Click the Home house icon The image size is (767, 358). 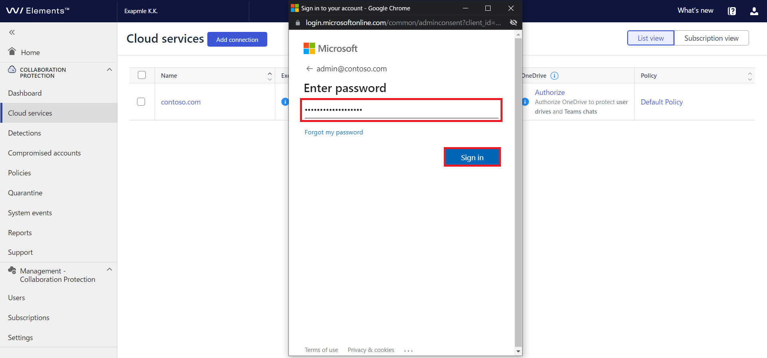[x=12, y=51]
